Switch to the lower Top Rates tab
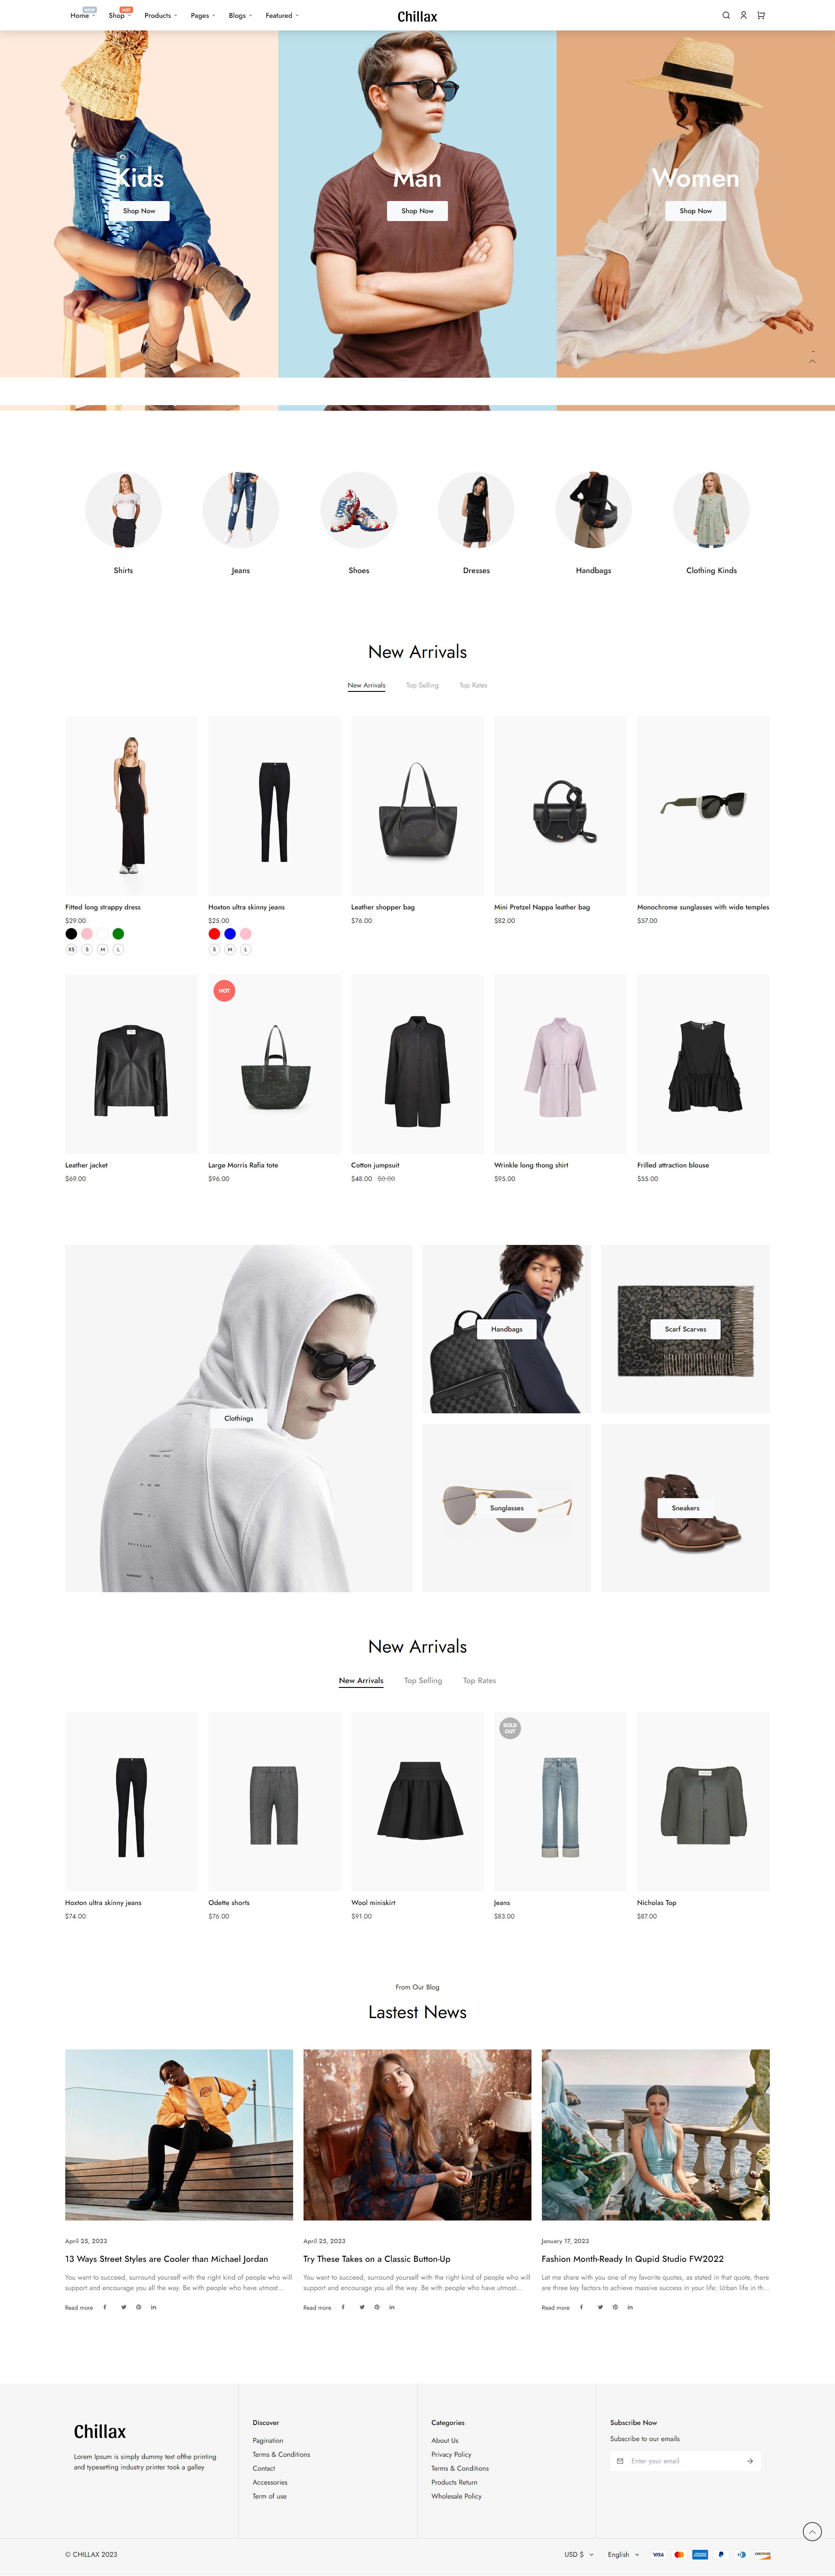 (479, 1680)
